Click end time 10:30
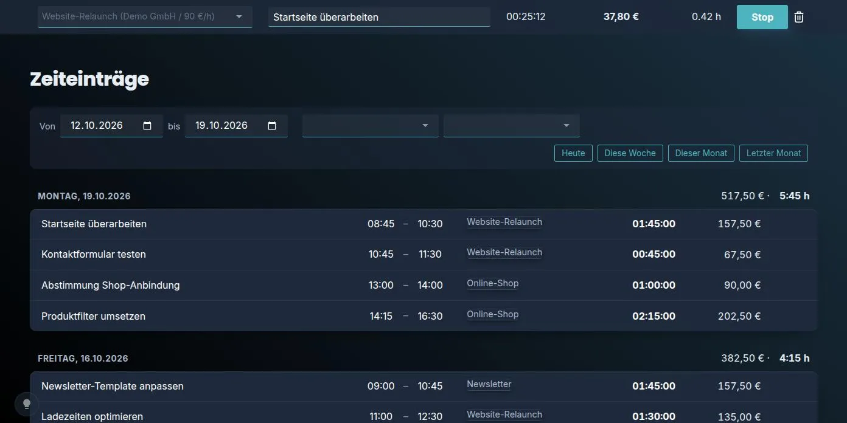The height and width of the screenshot is (423, 847). 430,224
